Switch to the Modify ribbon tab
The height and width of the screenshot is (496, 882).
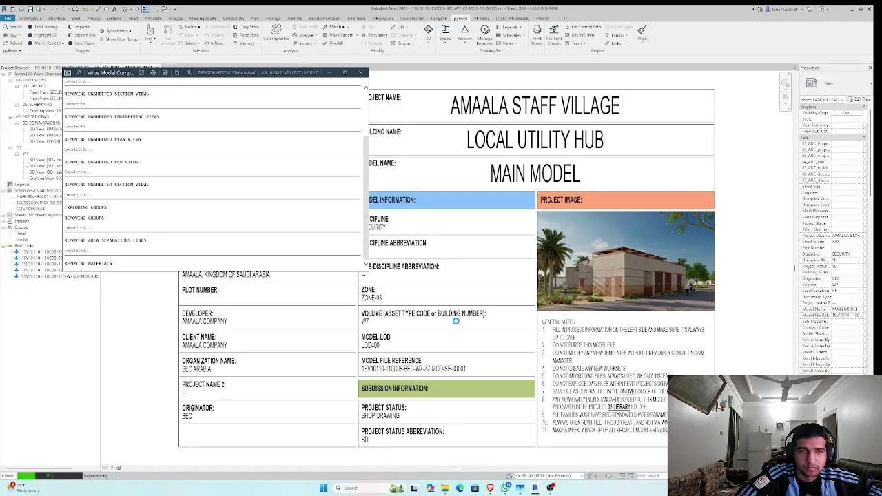(x=542, y=19)
